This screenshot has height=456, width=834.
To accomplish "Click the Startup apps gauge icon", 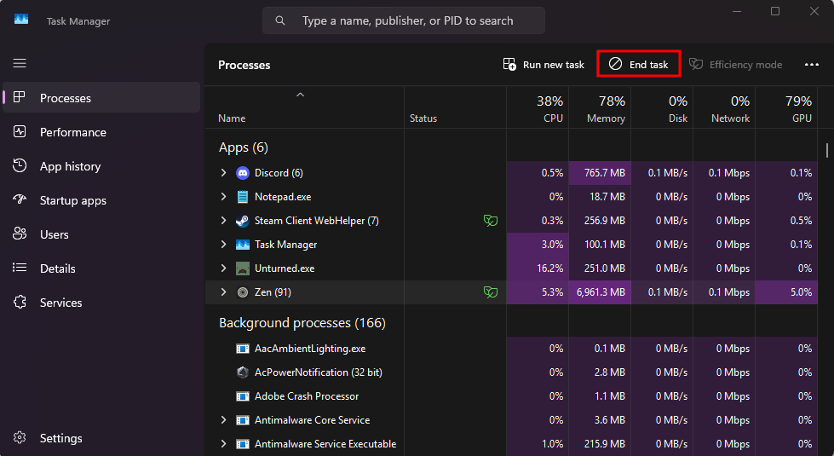I will (x=20, y=199).
